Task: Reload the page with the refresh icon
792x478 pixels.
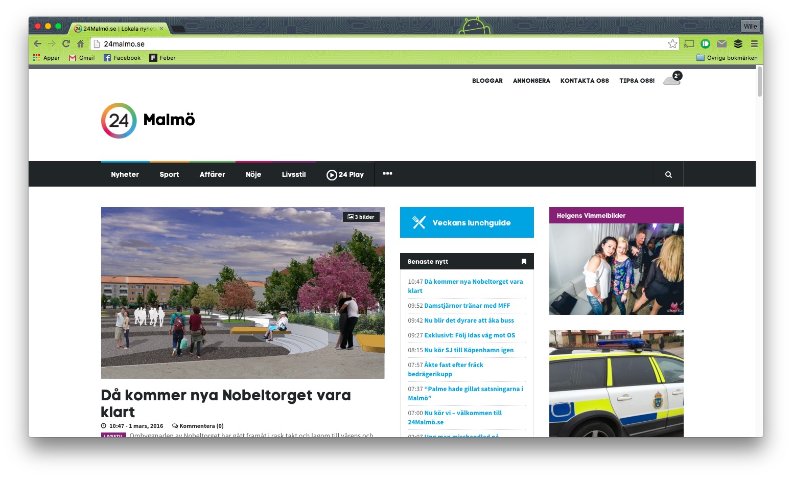Action: [66, 44]
